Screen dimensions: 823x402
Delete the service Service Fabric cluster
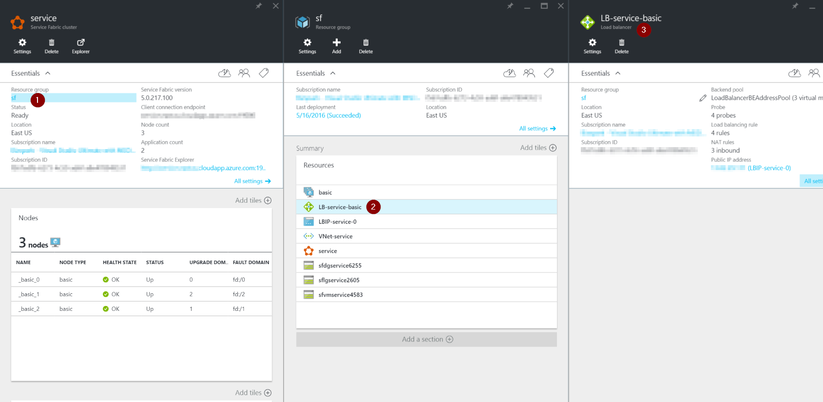(x=52, y=46)
